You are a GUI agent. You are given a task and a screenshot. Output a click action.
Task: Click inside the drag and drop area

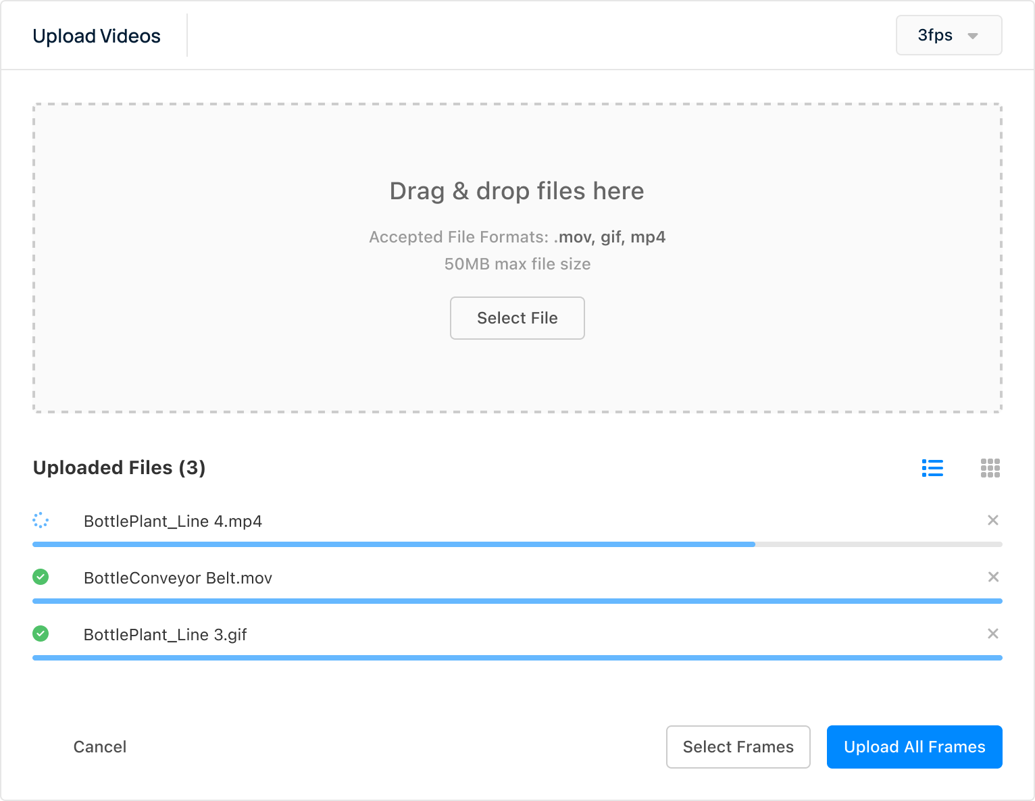[517, 257]
